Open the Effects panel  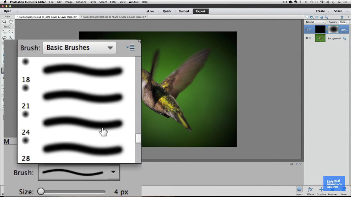coord(310,191)
